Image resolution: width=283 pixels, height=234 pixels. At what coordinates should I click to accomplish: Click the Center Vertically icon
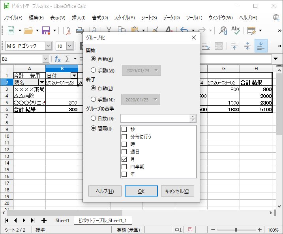coord(247,46)
